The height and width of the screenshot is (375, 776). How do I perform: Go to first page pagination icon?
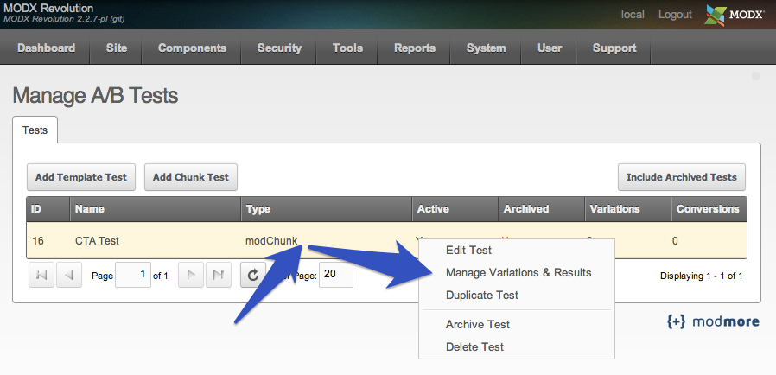(41, 275)
